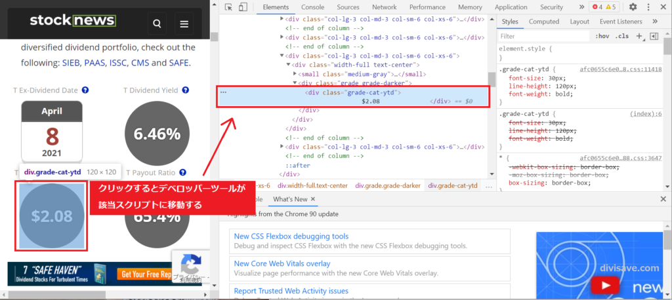Screen dimensions: 672x300
Task: Play the What's New YouTube video
Action: click(604, 285)
